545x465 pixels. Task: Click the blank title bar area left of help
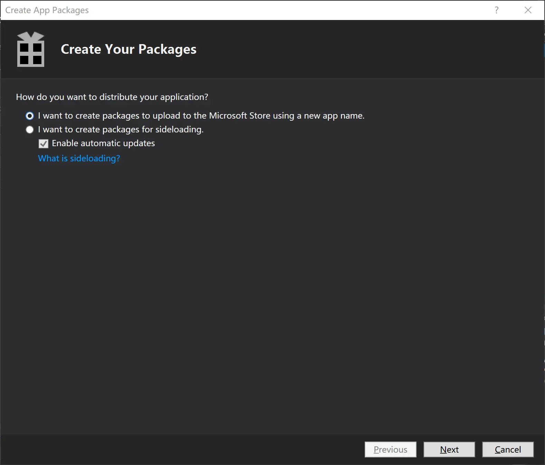pos(290,10)
